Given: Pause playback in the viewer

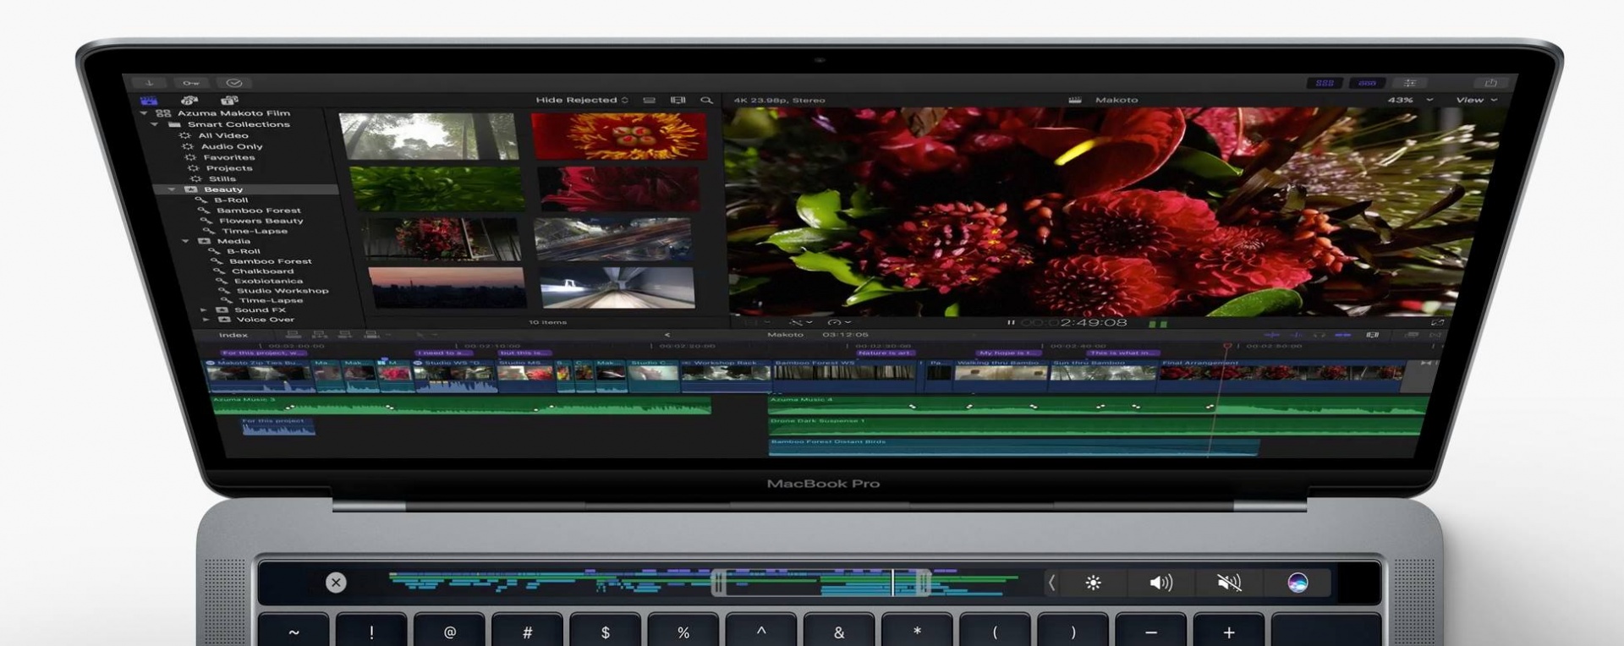Looking at the screenshot, I should tap(1010, 323).
